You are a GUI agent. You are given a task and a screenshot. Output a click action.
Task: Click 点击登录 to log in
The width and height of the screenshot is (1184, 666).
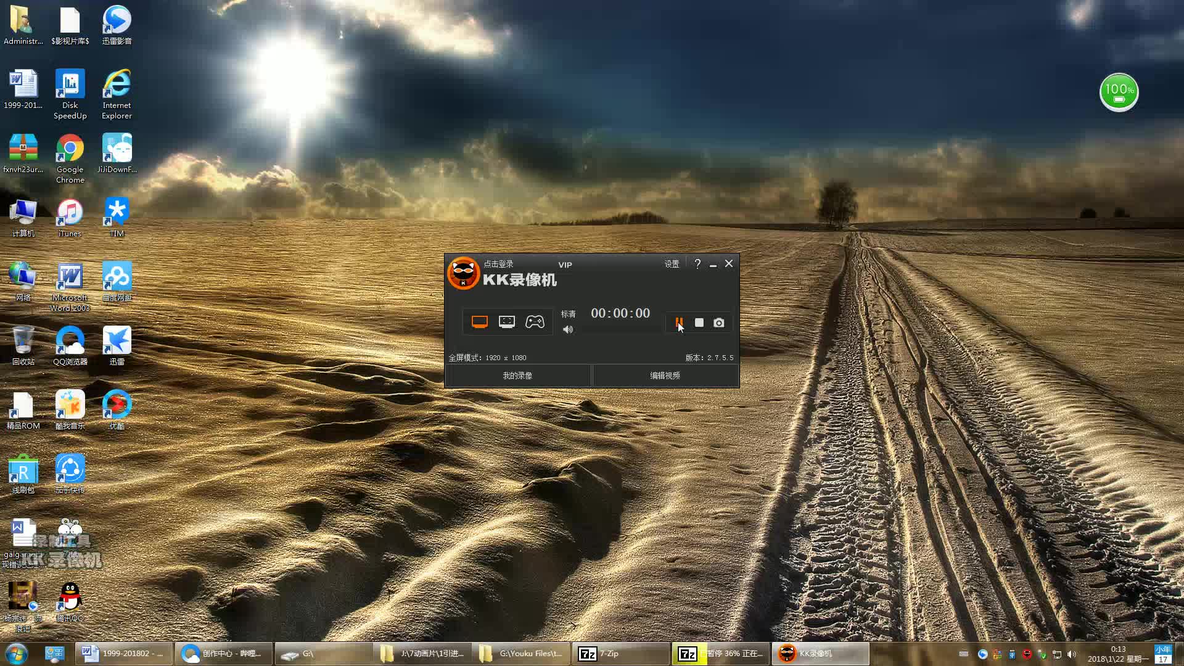tap(498, 264)
